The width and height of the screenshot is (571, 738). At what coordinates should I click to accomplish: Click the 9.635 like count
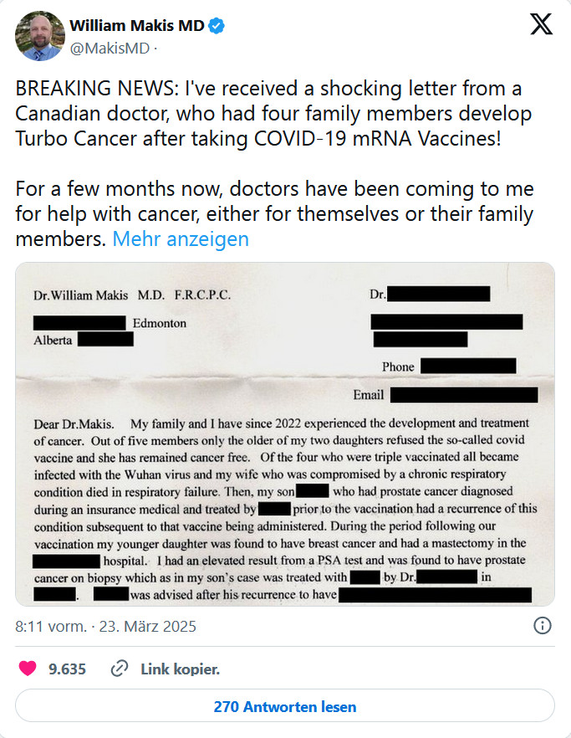(x=67, y=669)
